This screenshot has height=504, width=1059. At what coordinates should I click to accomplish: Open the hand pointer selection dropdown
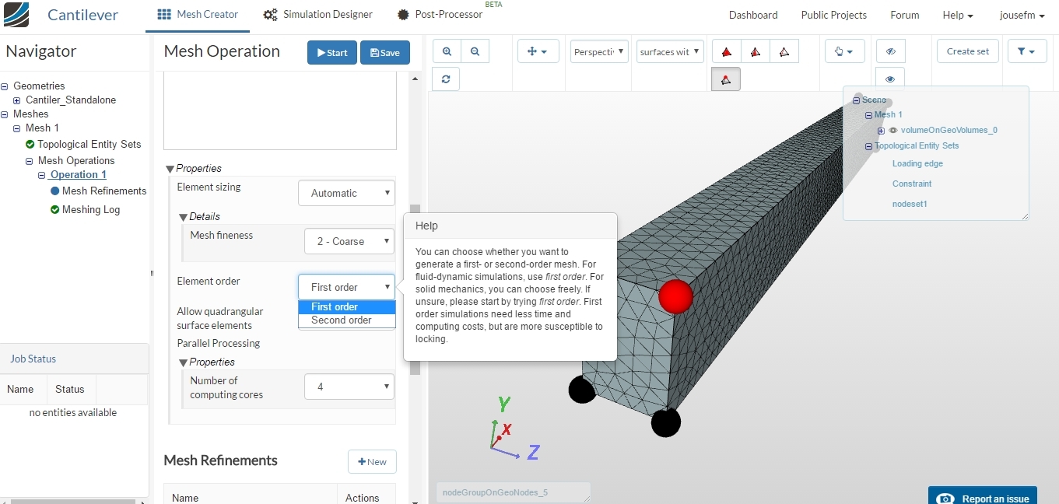click(844, 52)
